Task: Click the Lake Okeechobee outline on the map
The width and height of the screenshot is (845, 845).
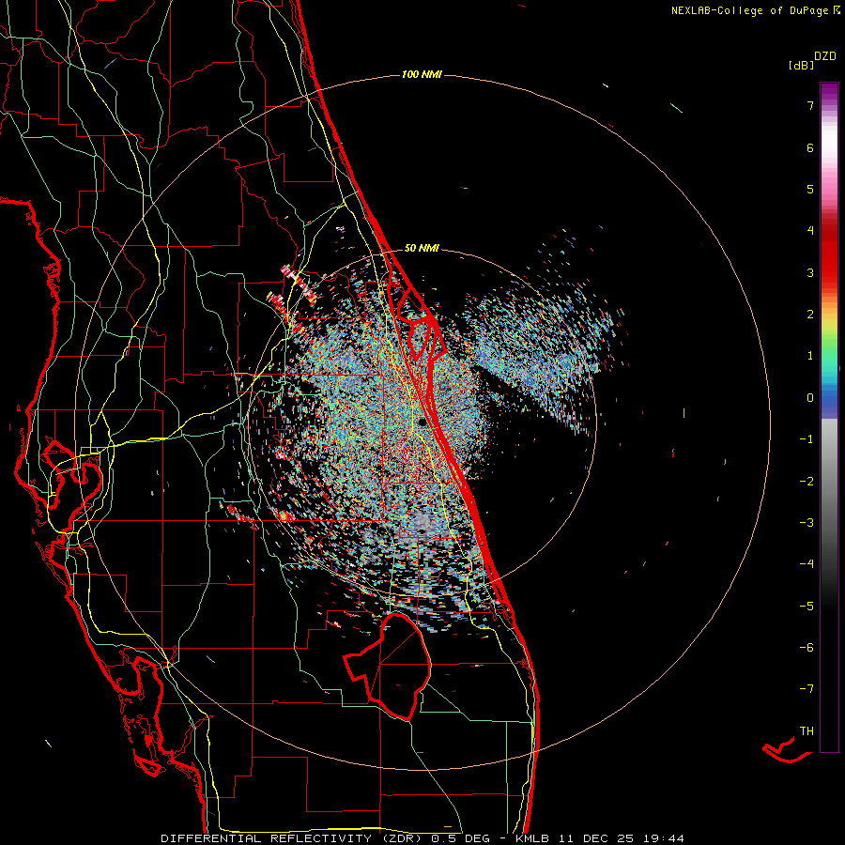Action: (388, 666)
